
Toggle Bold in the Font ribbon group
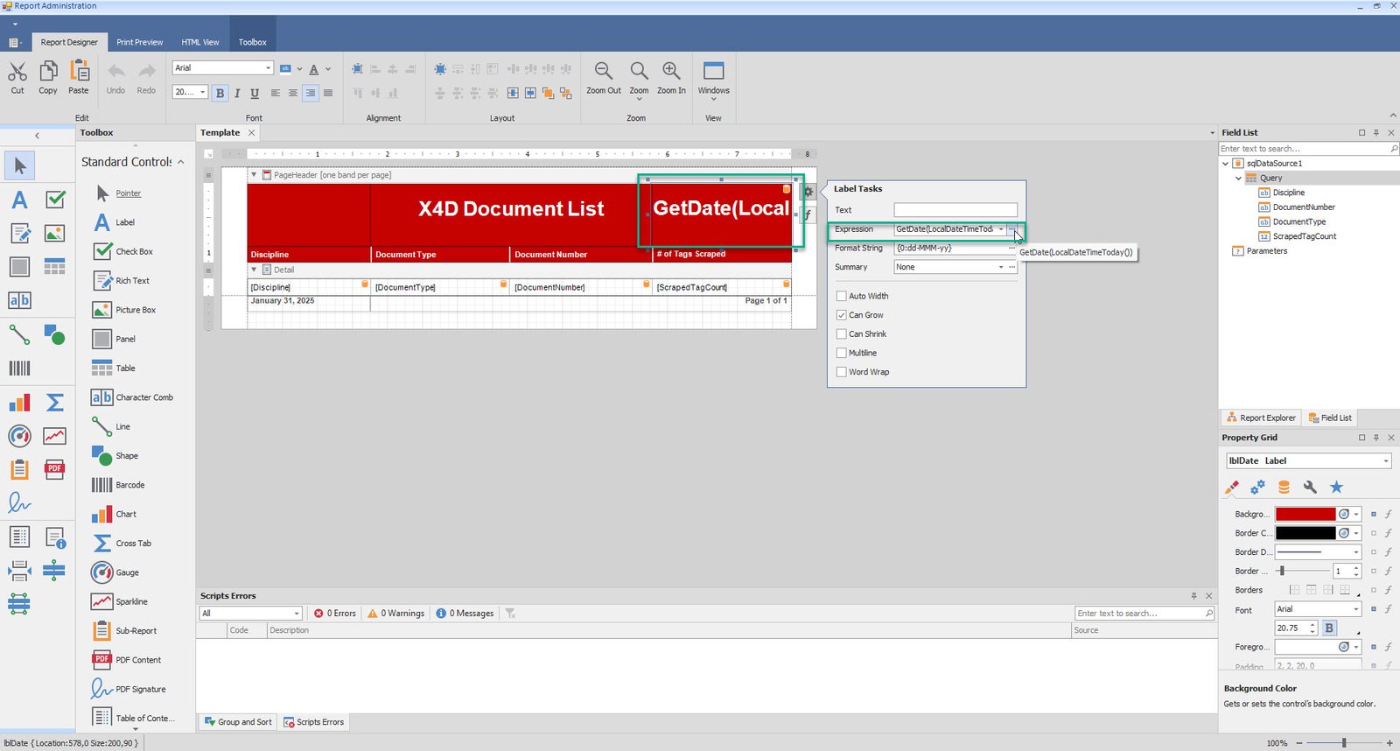tap(220, 93)
